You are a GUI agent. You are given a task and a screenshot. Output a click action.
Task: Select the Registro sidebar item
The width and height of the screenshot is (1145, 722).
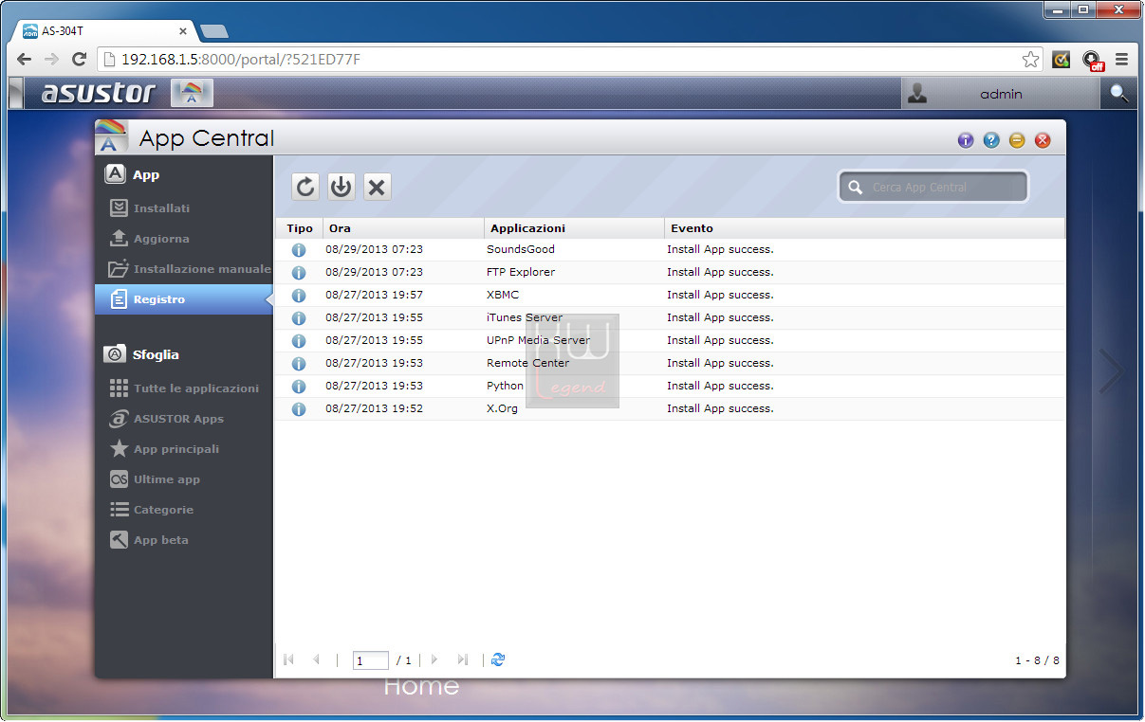(x=184, y=299)
